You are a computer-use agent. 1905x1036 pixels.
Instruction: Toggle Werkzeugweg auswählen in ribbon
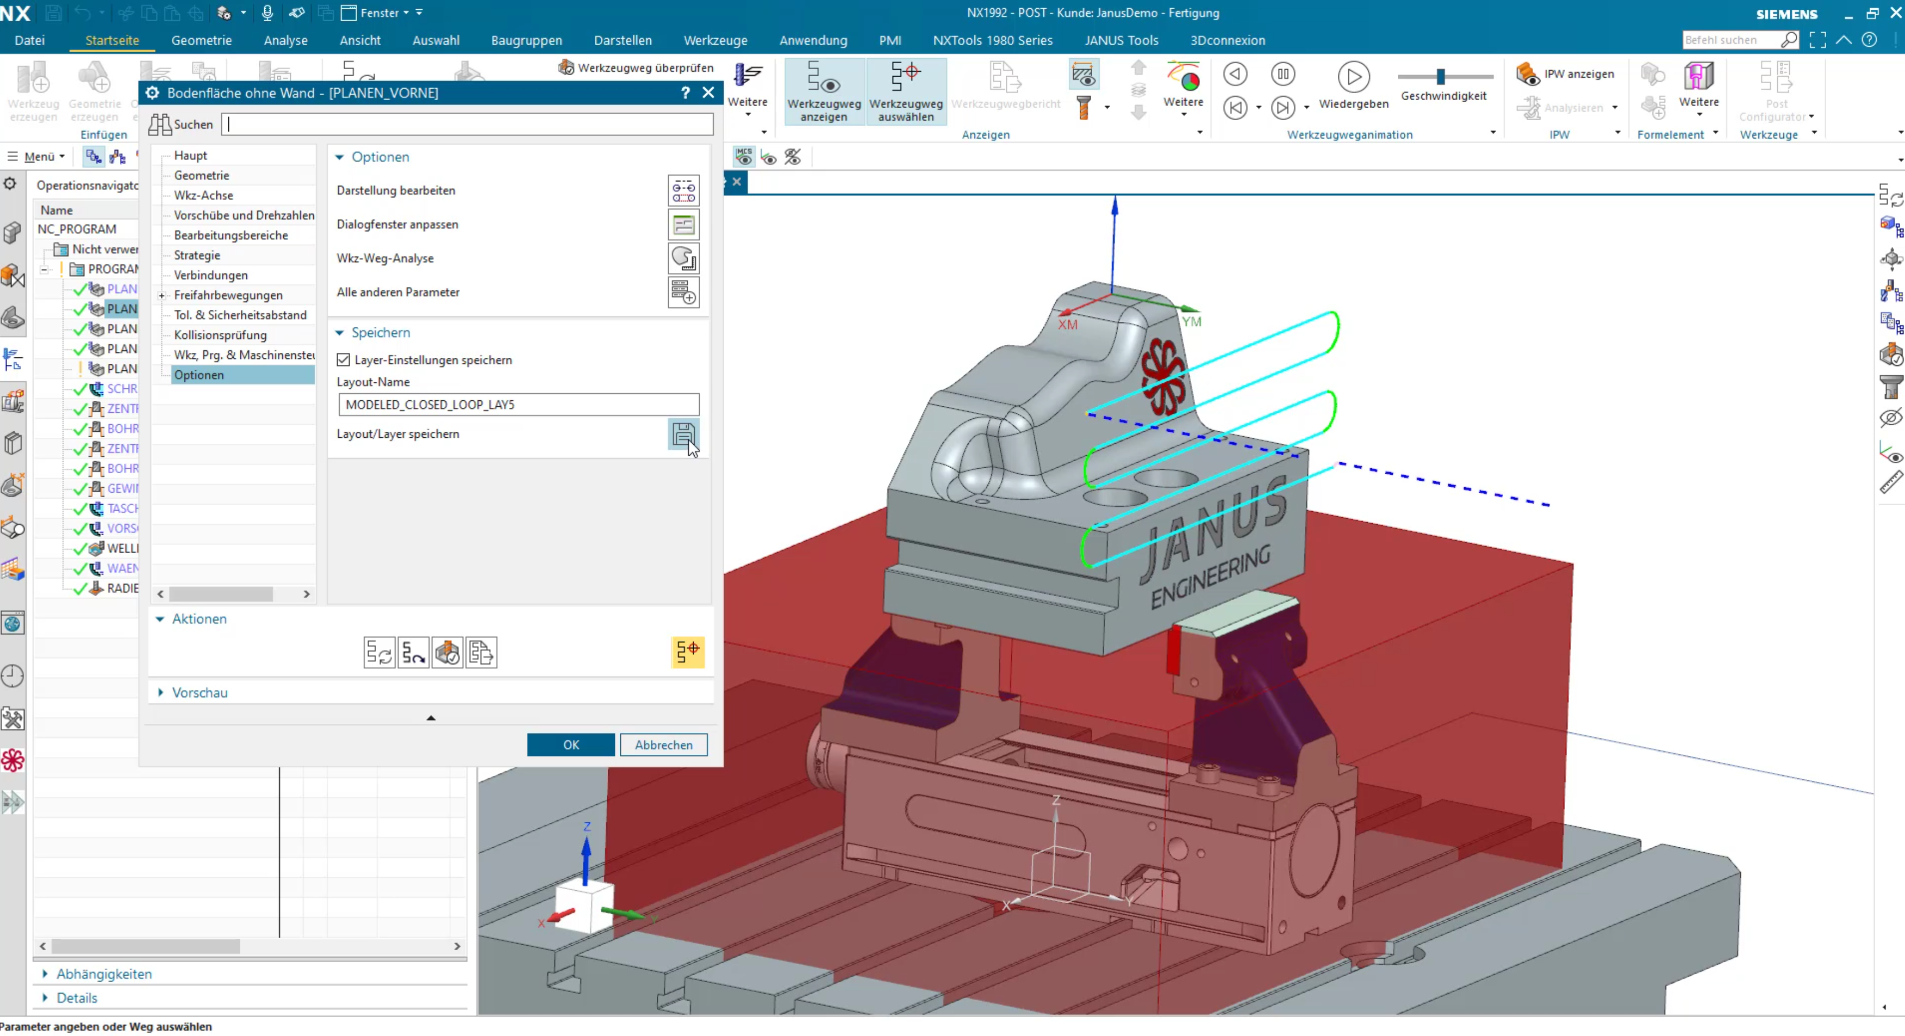(x=906, y=92)
